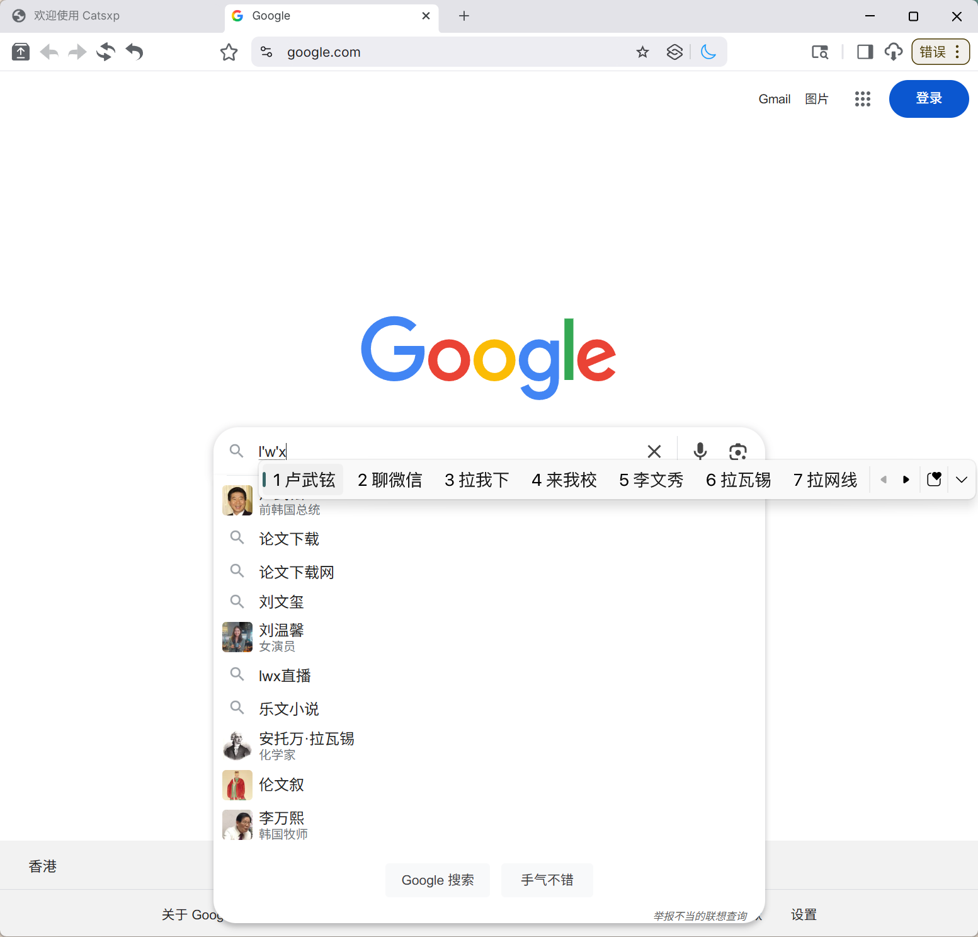Toggle dark mode moon icon
The width and height of the screenshot is (978, 937).
(x=708, y=52)
